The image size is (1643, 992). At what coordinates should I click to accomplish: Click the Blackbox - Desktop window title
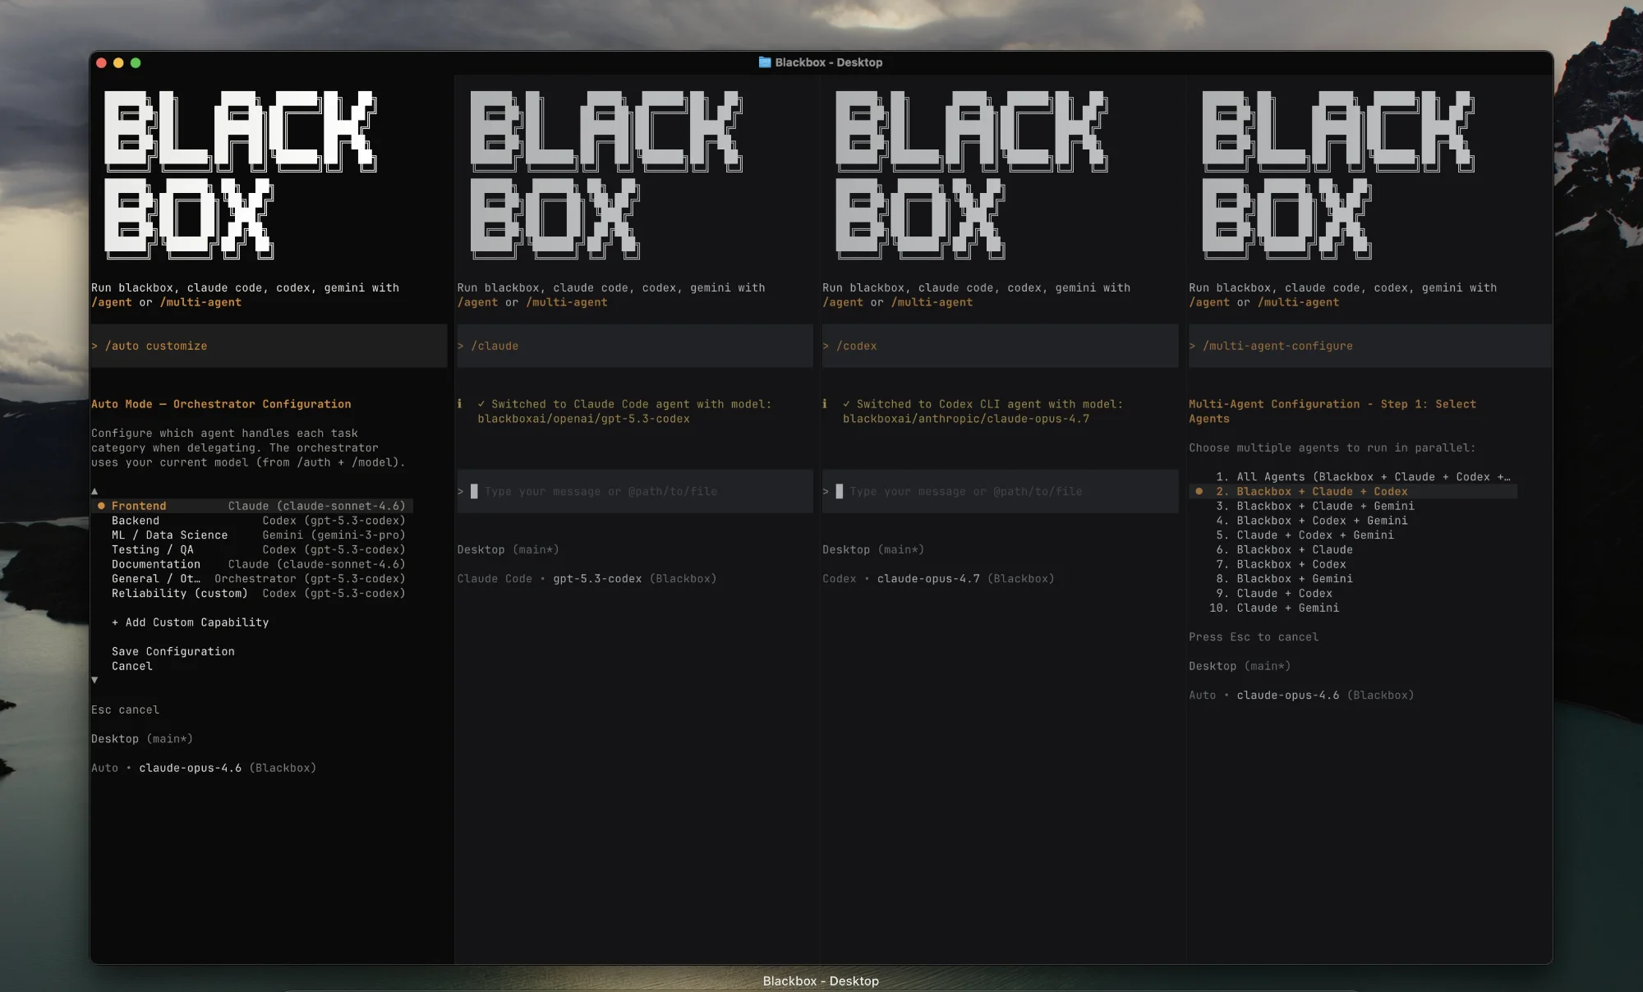coord(828,62)
